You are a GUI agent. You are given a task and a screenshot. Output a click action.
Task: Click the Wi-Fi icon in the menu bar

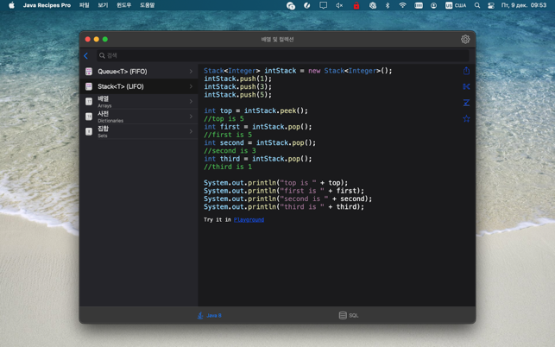pyautogui.click(x=402, y=5)
